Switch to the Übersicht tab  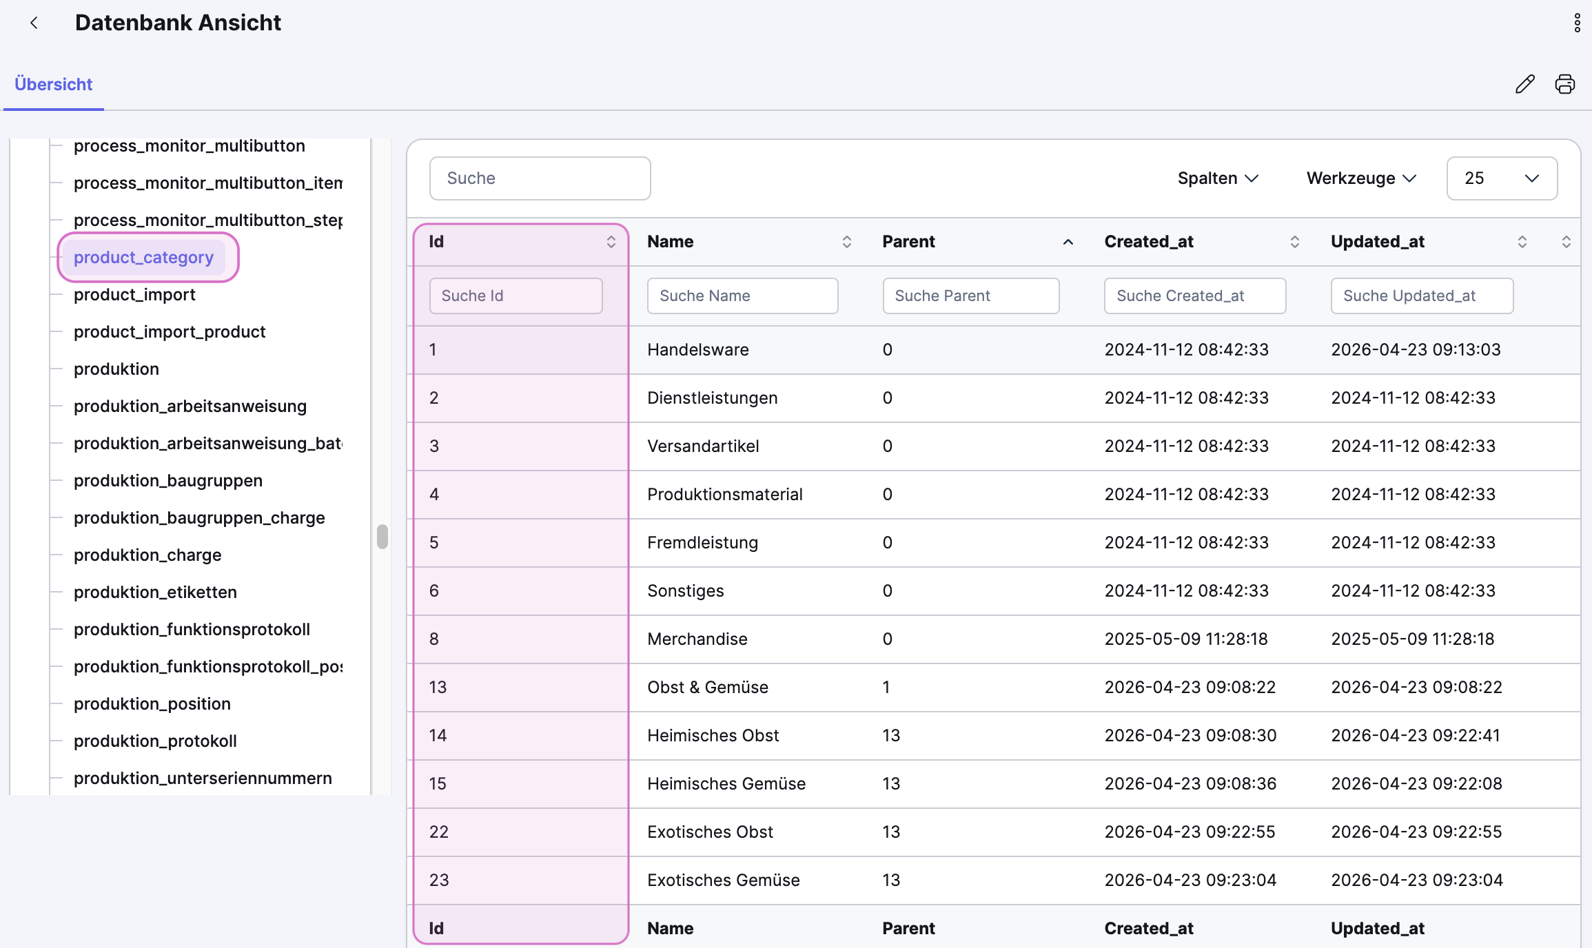coord(53,84)
